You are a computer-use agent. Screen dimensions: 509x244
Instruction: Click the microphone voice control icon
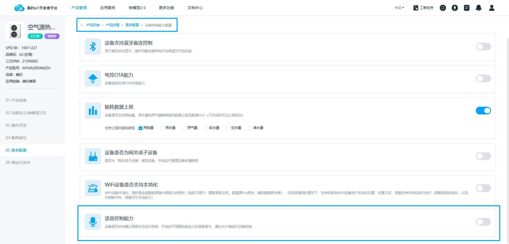click(93, 222)
